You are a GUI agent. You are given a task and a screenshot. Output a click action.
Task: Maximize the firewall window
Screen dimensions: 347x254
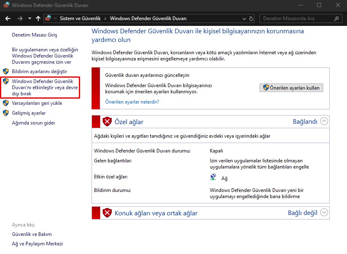[319, 5]
